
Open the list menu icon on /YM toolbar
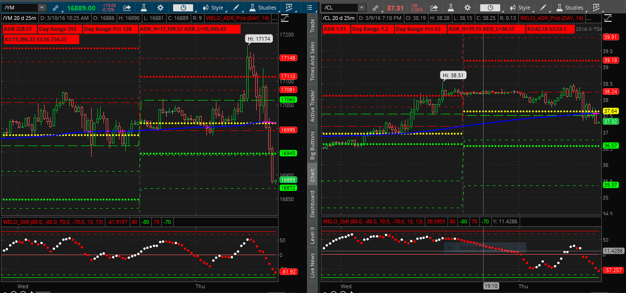tap(310, 8)
